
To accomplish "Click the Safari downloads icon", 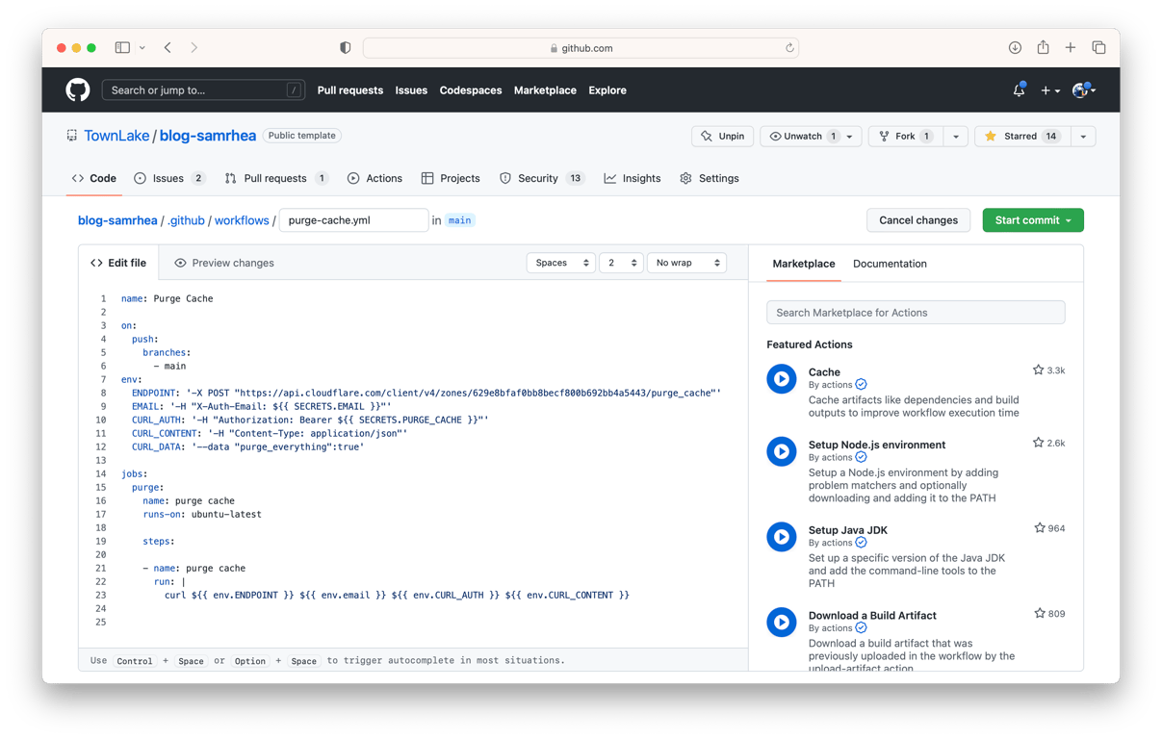I will click(1013, 46).
